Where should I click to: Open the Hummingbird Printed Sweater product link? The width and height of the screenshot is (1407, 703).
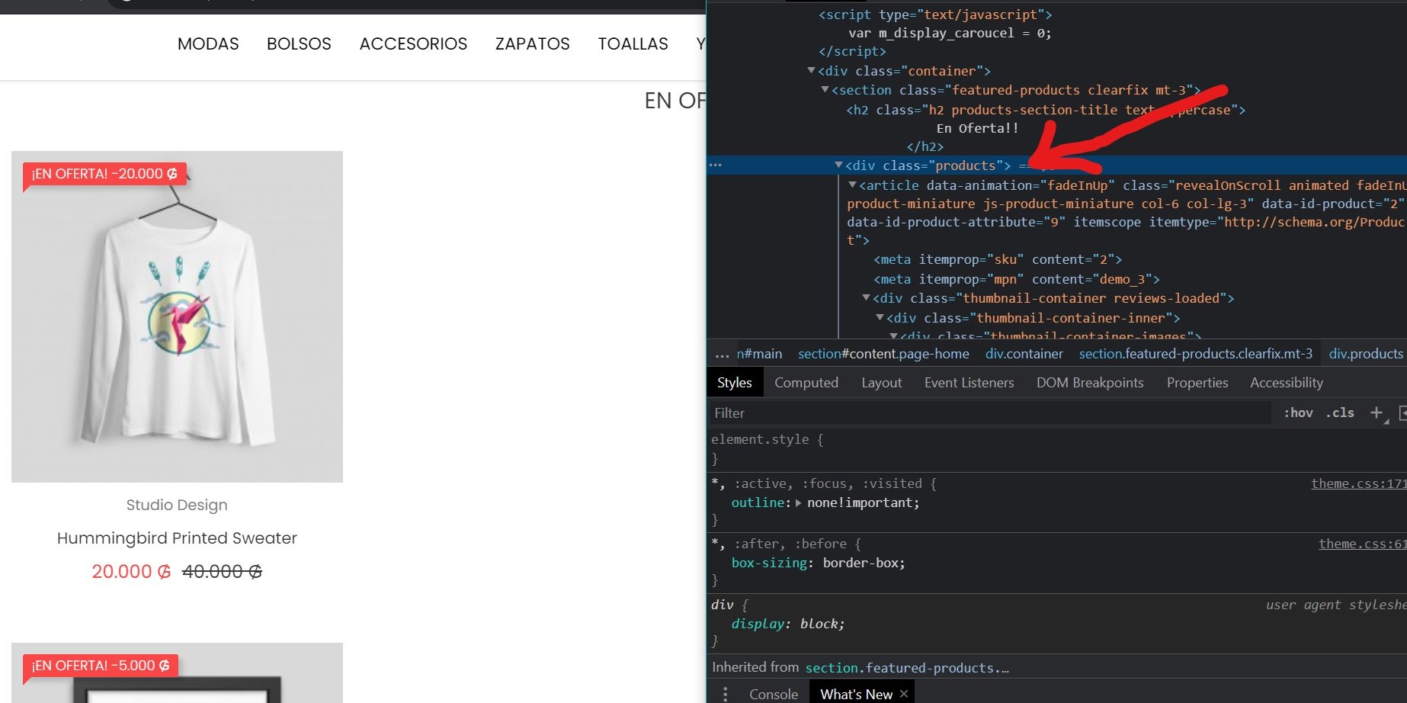point(177,538)
